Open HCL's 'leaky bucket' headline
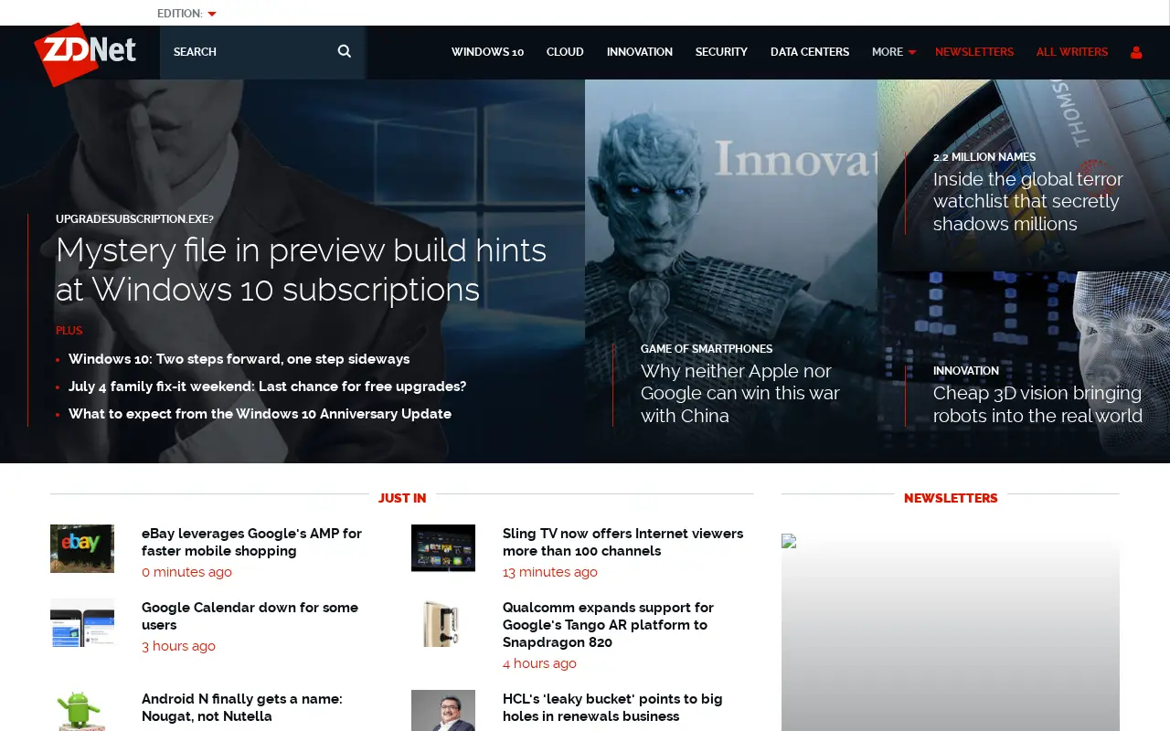Viewport: 1170px width, 731px height. [x=612, y=707]
